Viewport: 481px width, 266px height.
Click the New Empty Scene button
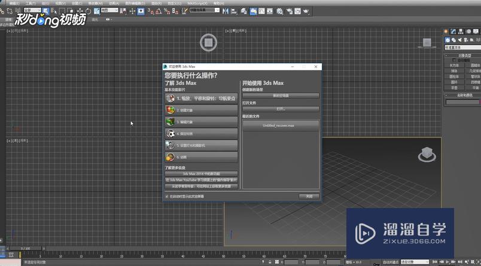pos(281,95)
